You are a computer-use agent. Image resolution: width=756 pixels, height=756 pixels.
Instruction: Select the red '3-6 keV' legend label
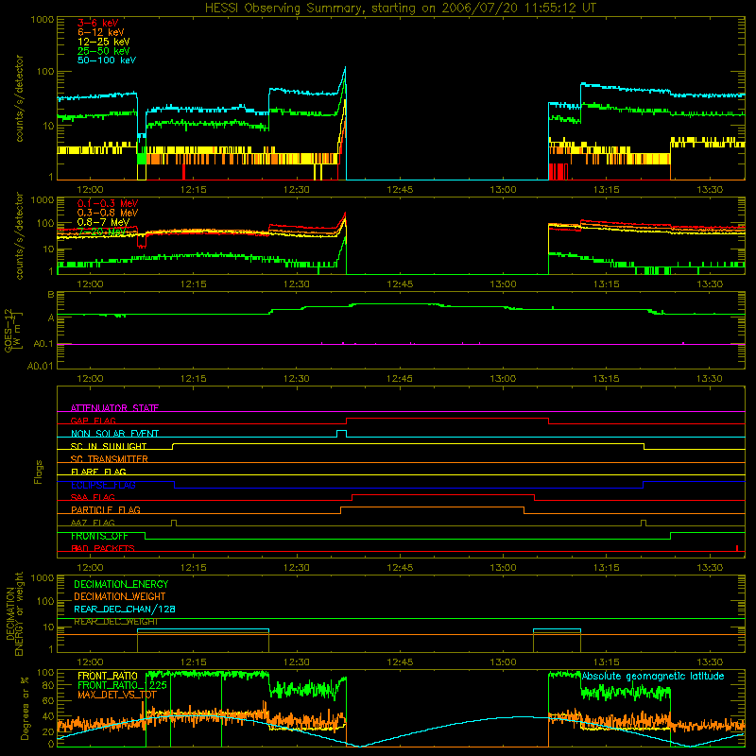point(98,23)
